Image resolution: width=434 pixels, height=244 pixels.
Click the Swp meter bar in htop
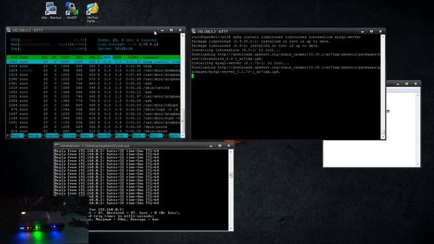point(48,49)
